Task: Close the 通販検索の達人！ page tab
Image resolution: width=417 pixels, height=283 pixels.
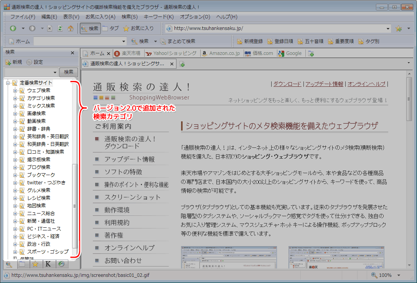Action: pyautogui.click(x=172, y=64)
